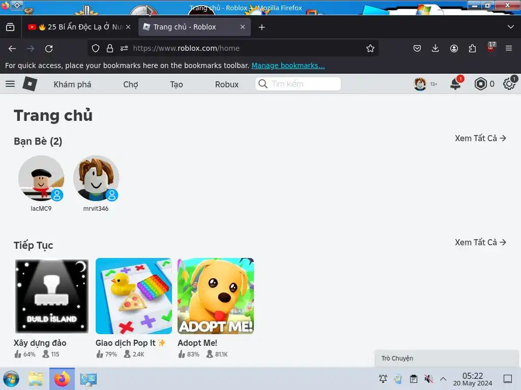Expand the list all tabs chevron
This screenshot has height=390, width=521.
tap(511, 27)
